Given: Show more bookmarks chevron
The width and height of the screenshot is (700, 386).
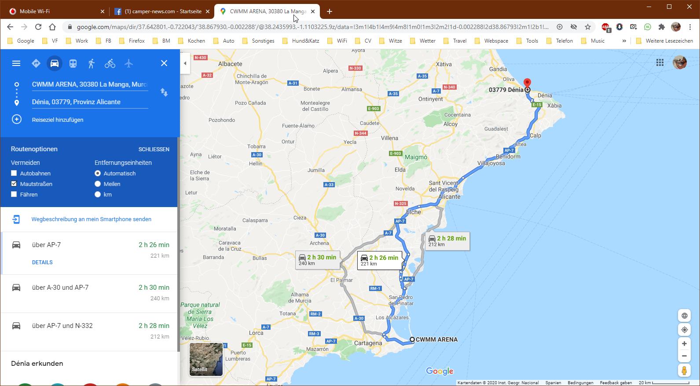Looking at the screenshot, I should click(x=624, y=41).
